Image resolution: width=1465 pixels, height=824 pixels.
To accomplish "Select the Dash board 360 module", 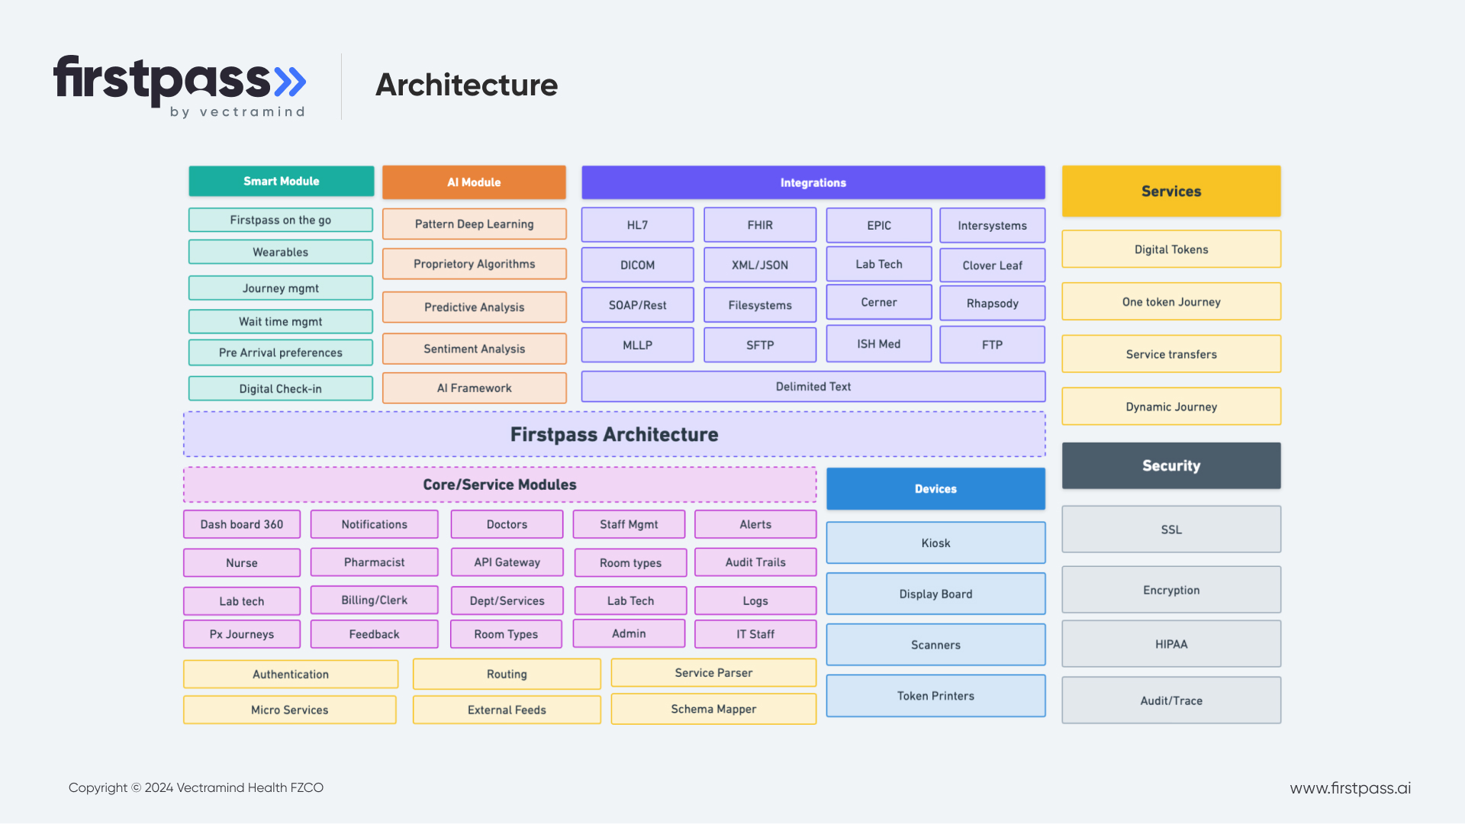I will [x=241, y=525].
